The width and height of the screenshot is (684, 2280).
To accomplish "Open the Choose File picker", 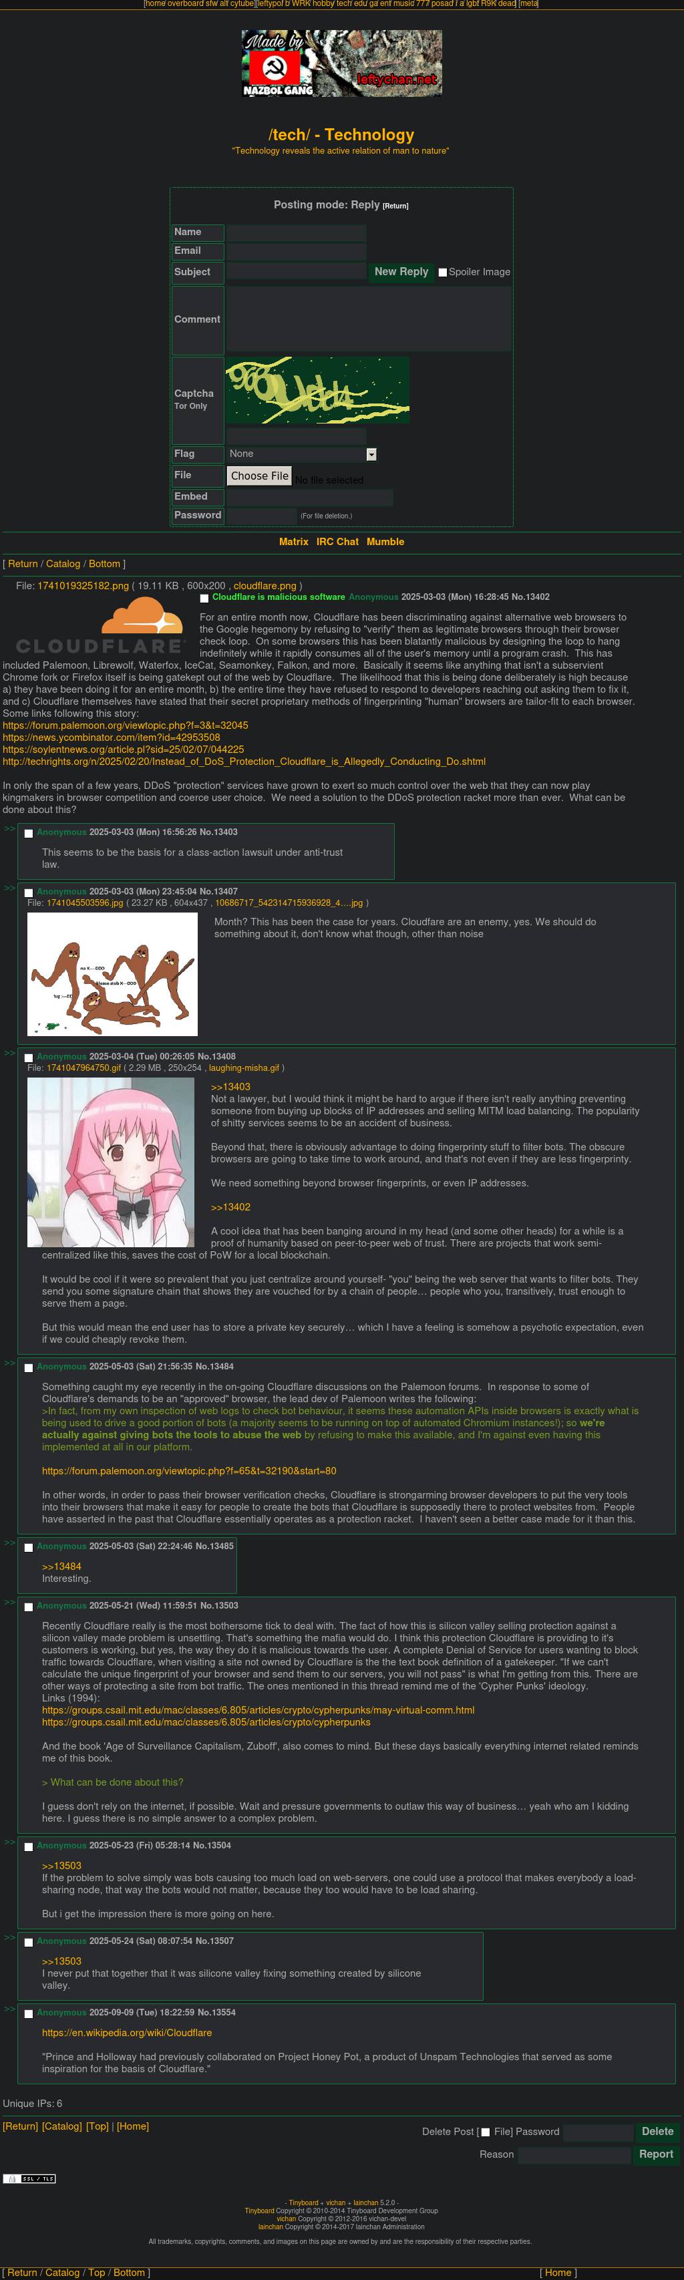I will 259,476.
